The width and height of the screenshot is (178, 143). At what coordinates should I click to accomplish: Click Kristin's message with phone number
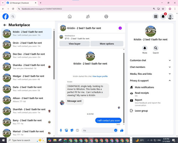click(x=87, y=90)
